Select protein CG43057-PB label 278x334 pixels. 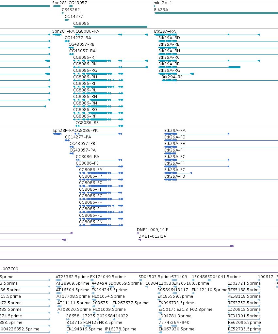(x=82, y=144)
